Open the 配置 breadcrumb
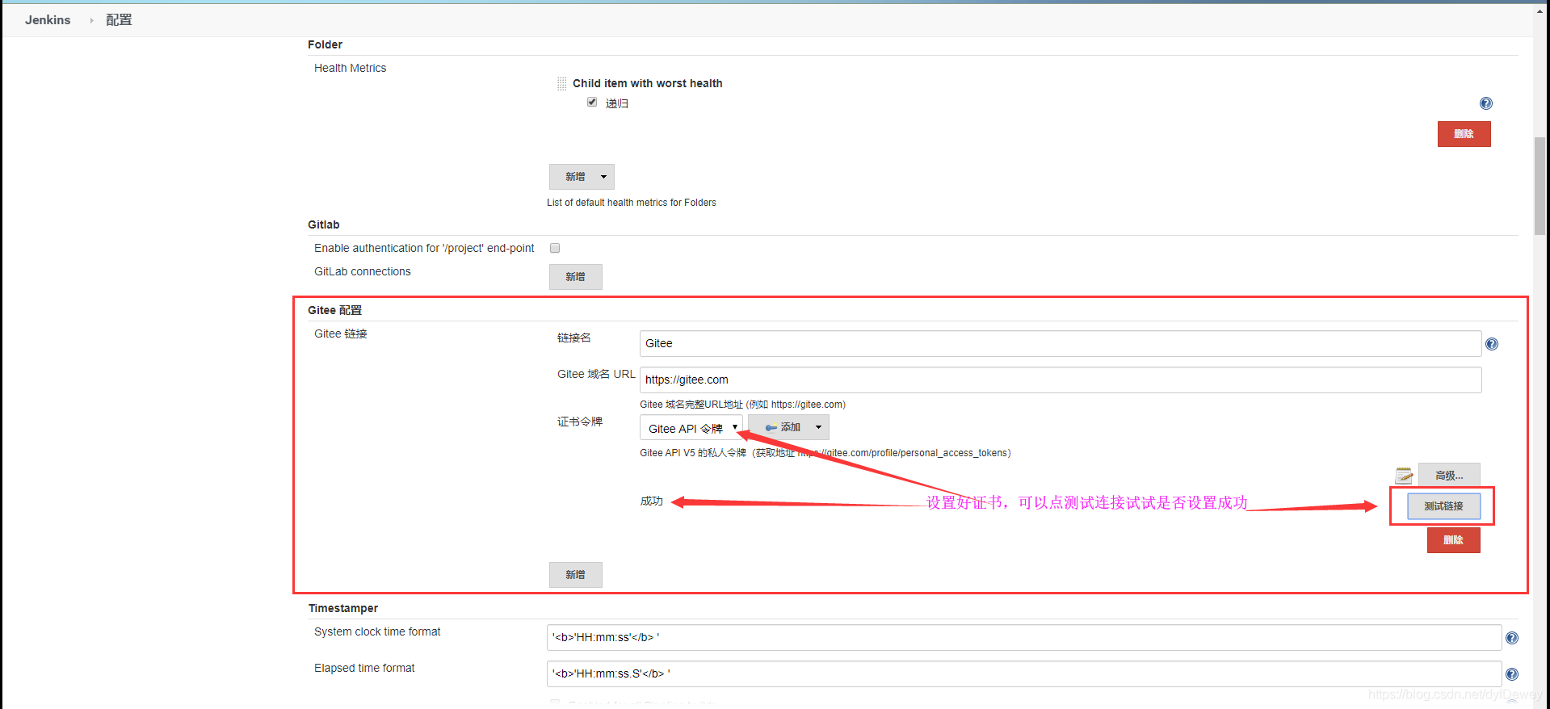The image size is (1550, 709). click(x=119, y=20)
